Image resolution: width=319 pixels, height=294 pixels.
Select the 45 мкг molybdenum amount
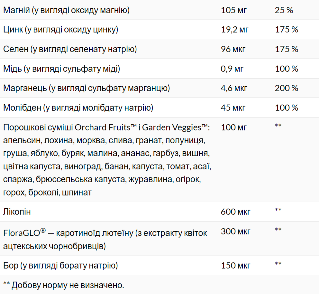[x=233, y=108]
